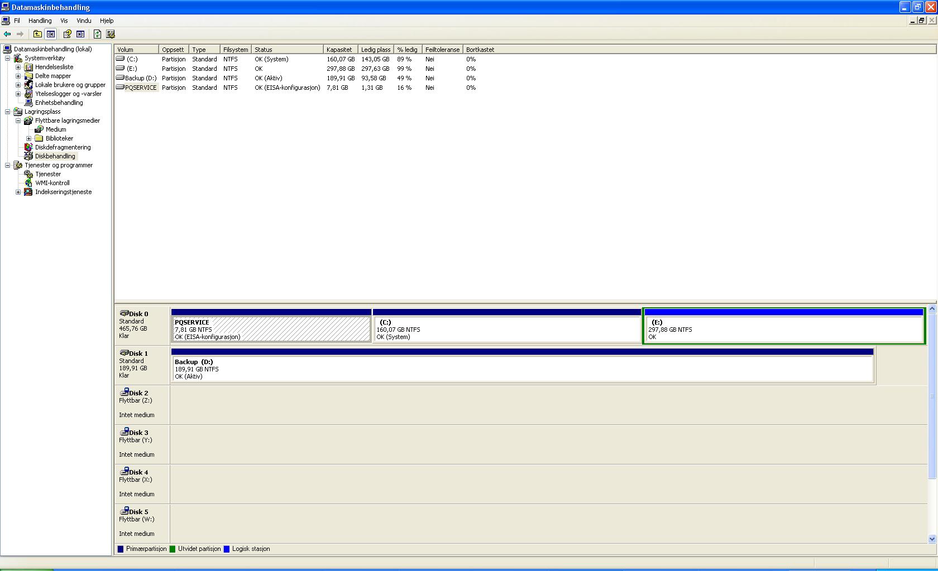Screen dimensions: 938x571
Task: Expand Lokale brukere og grupper node
Action: pyautogui.click(x=18, y=85)
